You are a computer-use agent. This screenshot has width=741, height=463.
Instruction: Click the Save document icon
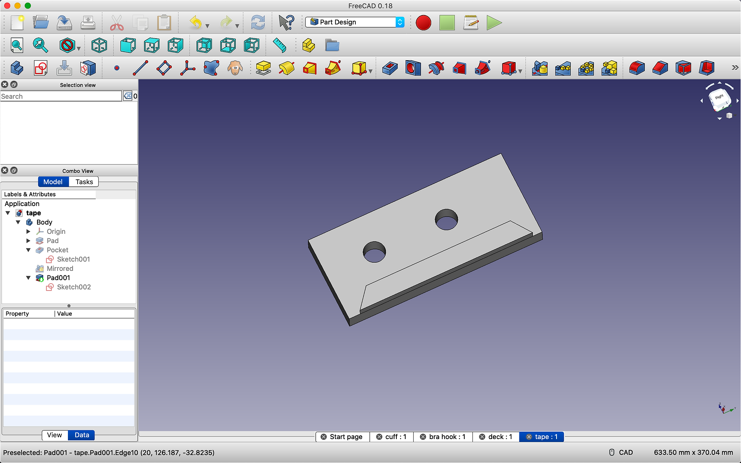64,23
